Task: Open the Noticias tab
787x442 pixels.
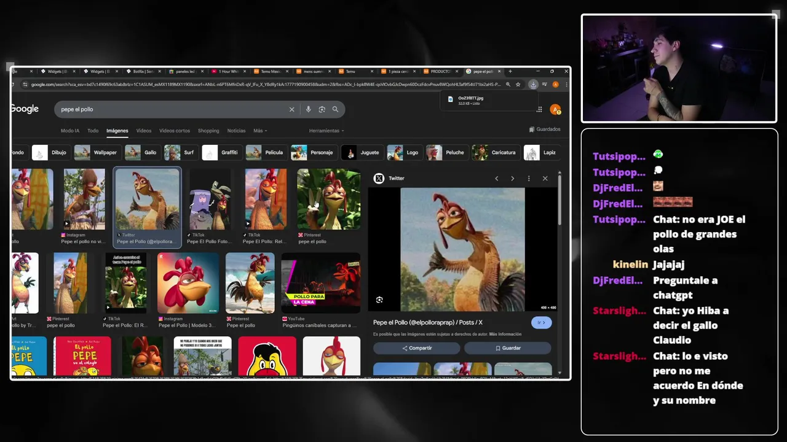Action: click(236, 131)
